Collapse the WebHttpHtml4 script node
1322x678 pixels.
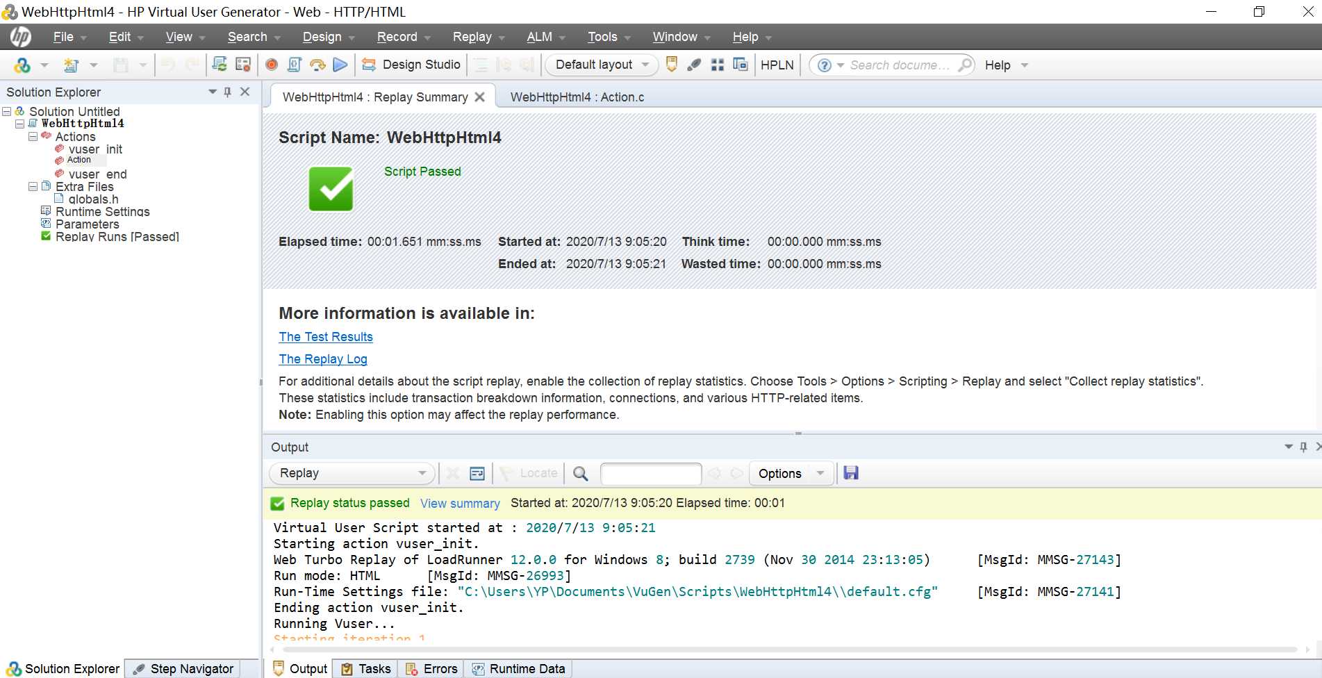point(20,124)
